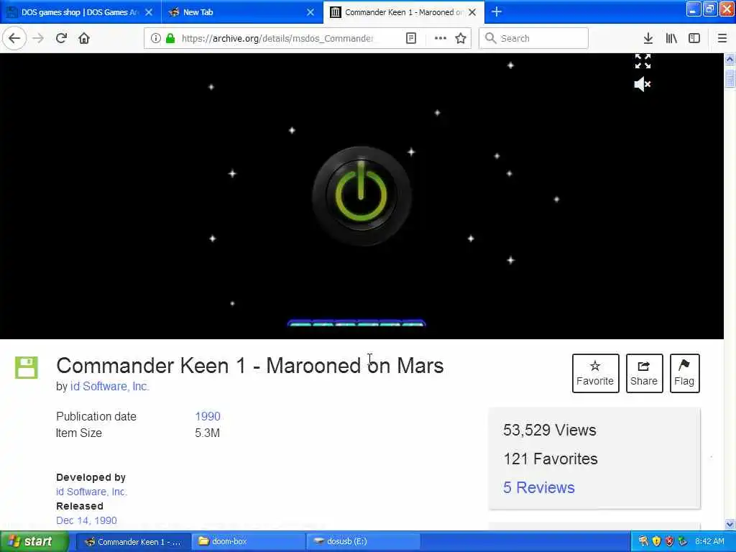736x552 pixels.
Task: Click the red shield alert tray icon
Action: pos(669,541)
